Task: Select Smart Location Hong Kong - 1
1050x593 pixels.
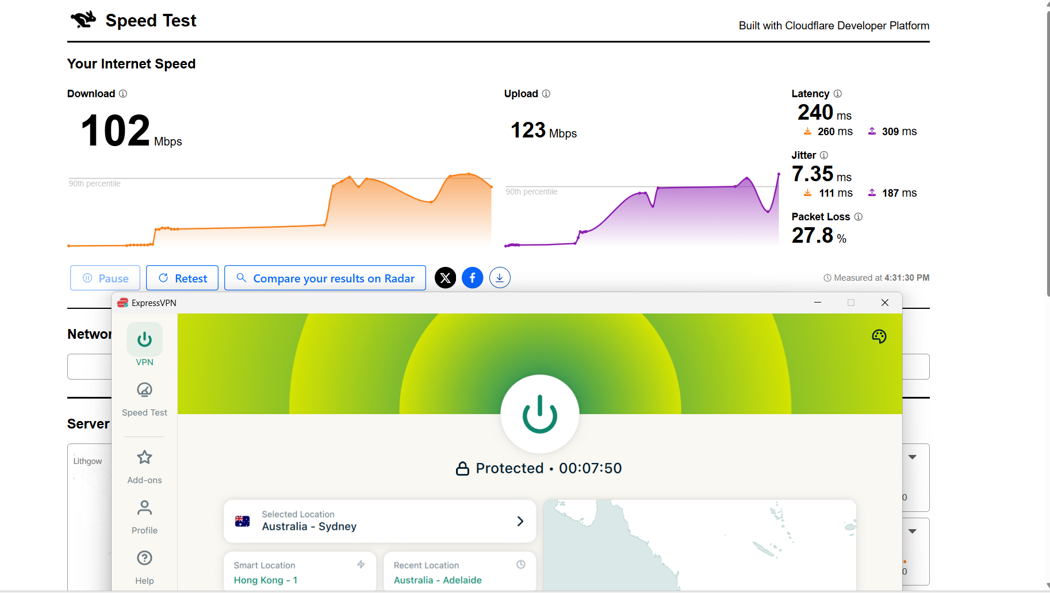Action: (x=299, y=572)
